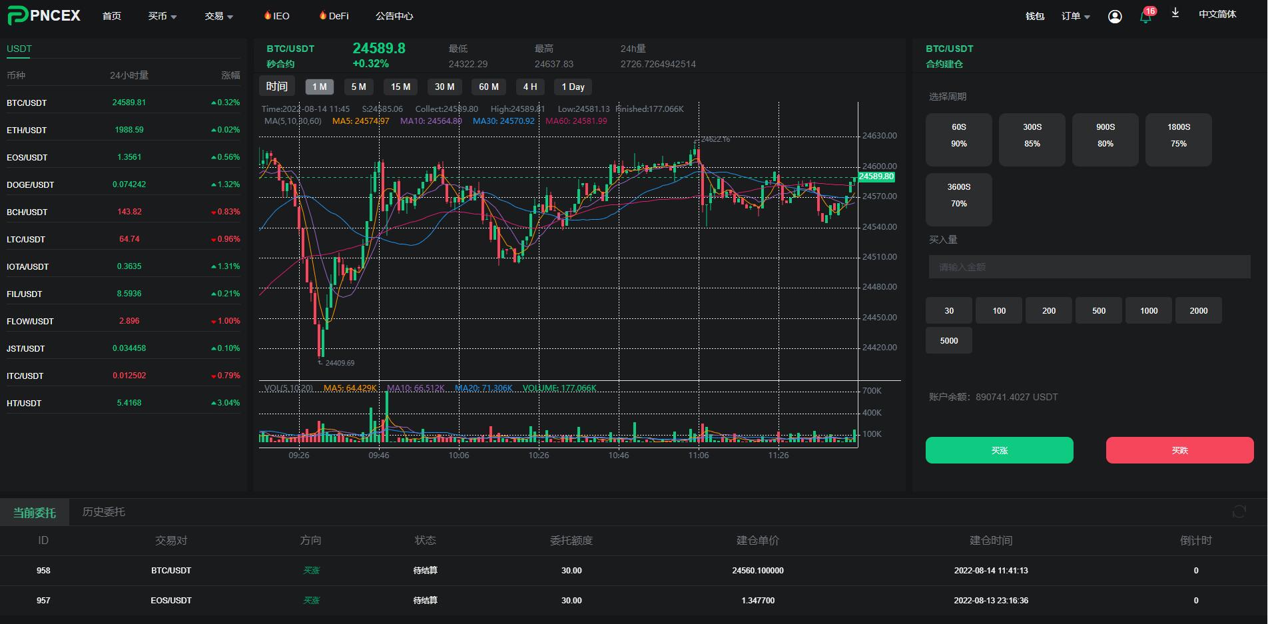Choose the 3600S 70% period option
Screen dimensions: 1268x624
coord(958,200)
